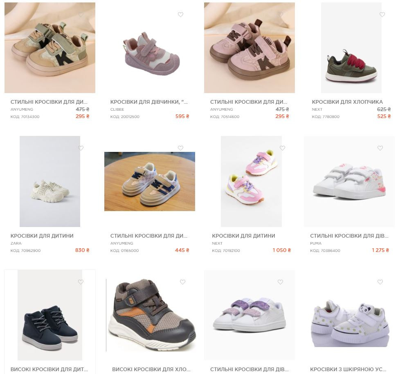Open 'Кросівки для дівчинки' Clibee title
The height and width of the screenshot is (374, 398).
(x=149, y=102)
